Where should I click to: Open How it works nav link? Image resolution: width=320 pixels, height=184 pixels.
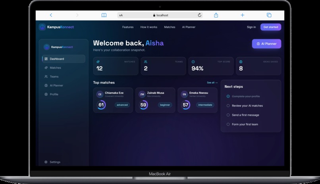pos(149,27)
